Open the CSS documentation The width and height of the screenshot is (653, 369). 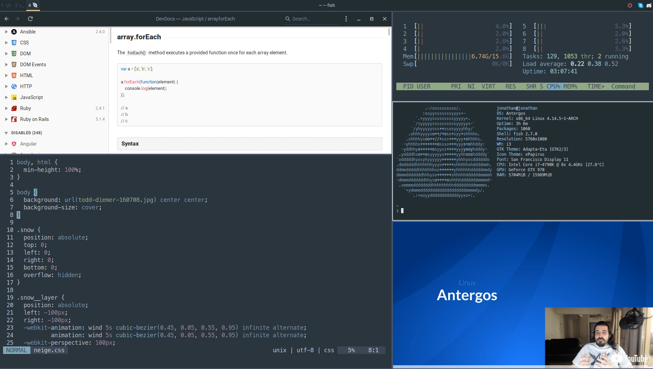click(x=24, y=43)
